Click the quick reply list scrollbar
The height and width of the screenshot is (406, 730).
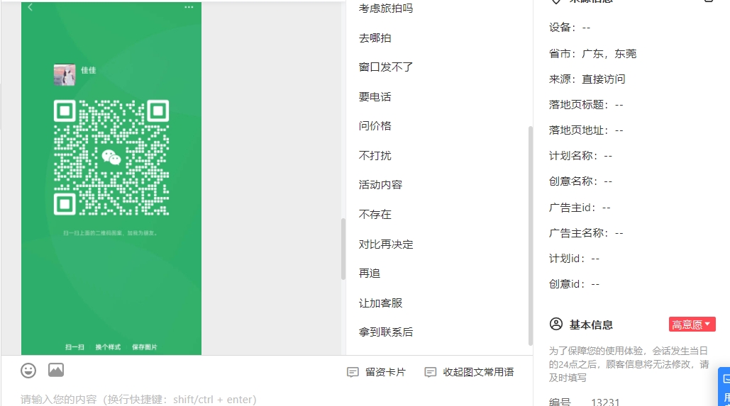tap(530, 235)
